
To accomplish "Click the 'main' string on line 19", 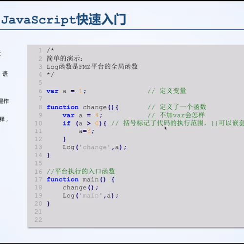I will 91,196.
